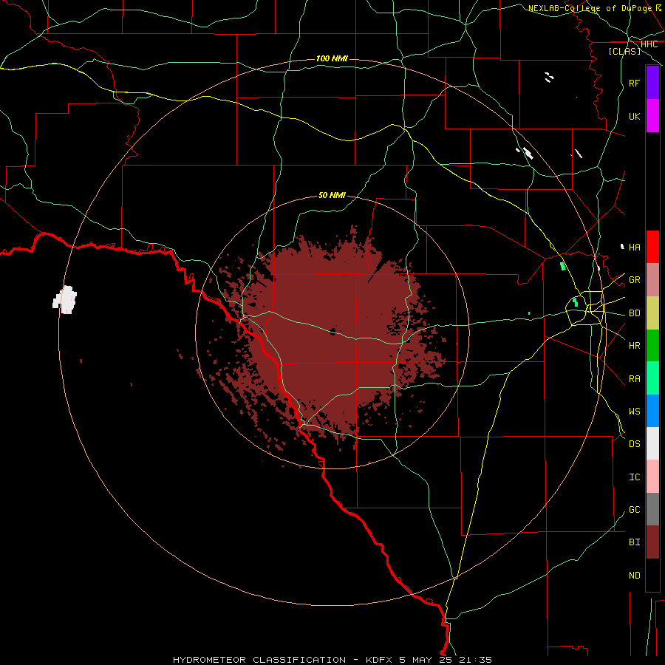Click the "HHC" product code text
The height and width of the screenshot is (665, 665).
tap(649, 44)
